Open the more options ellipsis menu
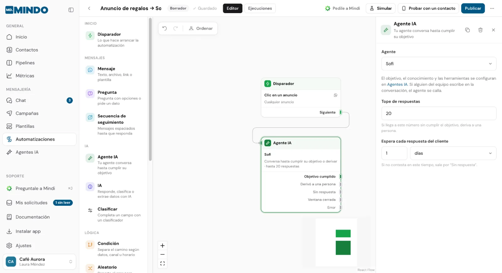502x273 pixels. tap(492, 8)
